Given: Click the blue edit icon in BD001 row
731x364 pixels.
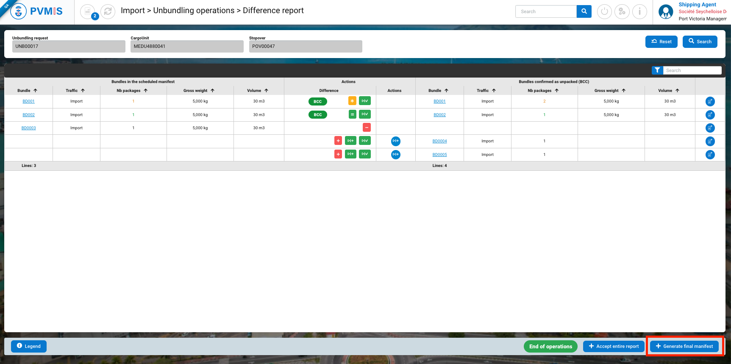Looking at the screenshot, I should (x=710, y=101).
